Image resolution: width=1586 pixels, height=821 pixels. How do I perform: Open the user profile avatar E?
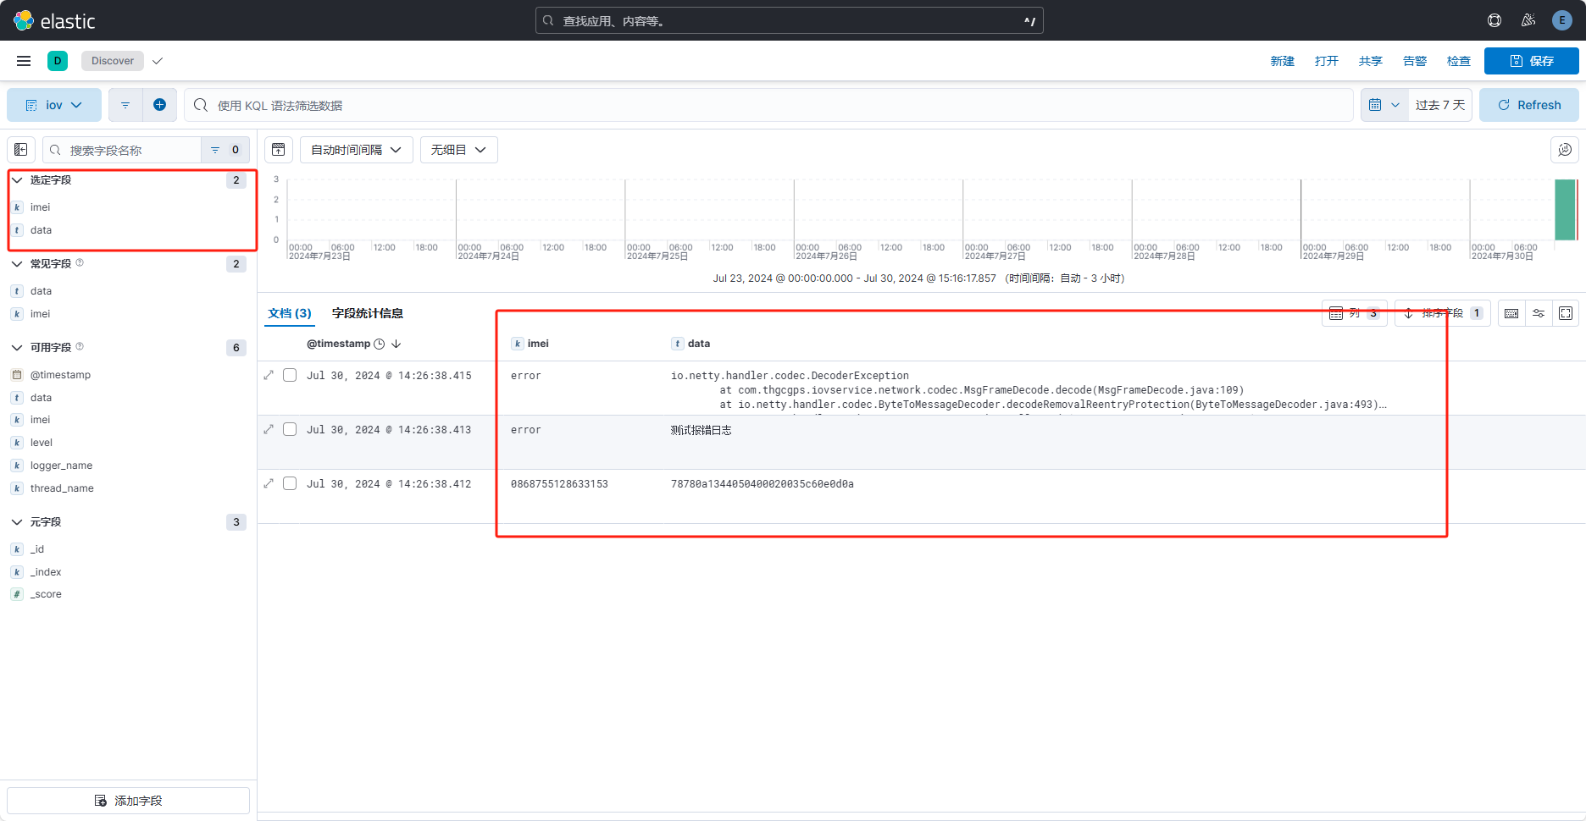point(1562,20)
